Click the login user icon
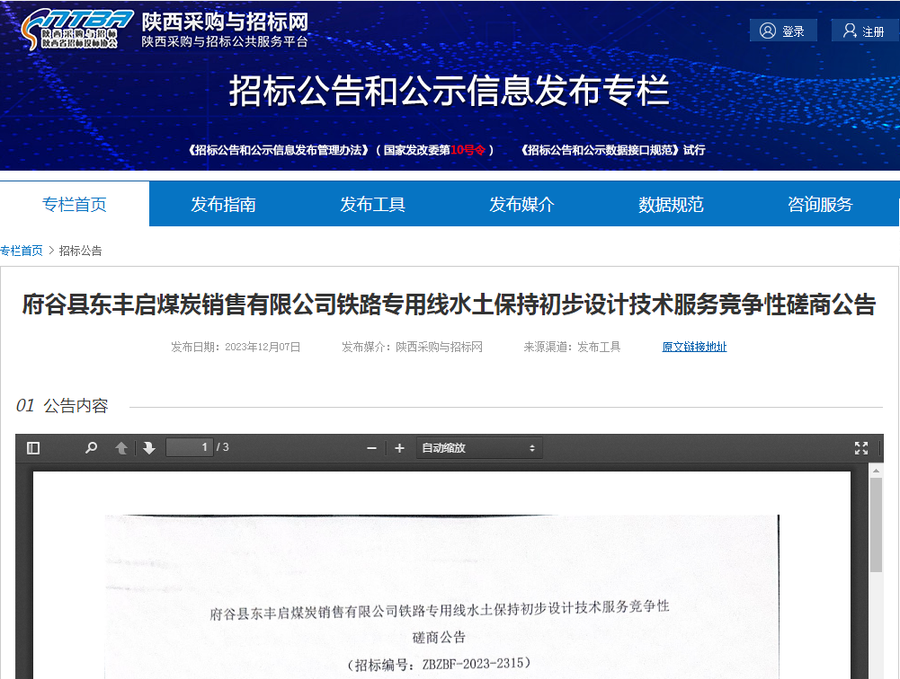This screenshot has width=900, height=679. coord(768,31)
